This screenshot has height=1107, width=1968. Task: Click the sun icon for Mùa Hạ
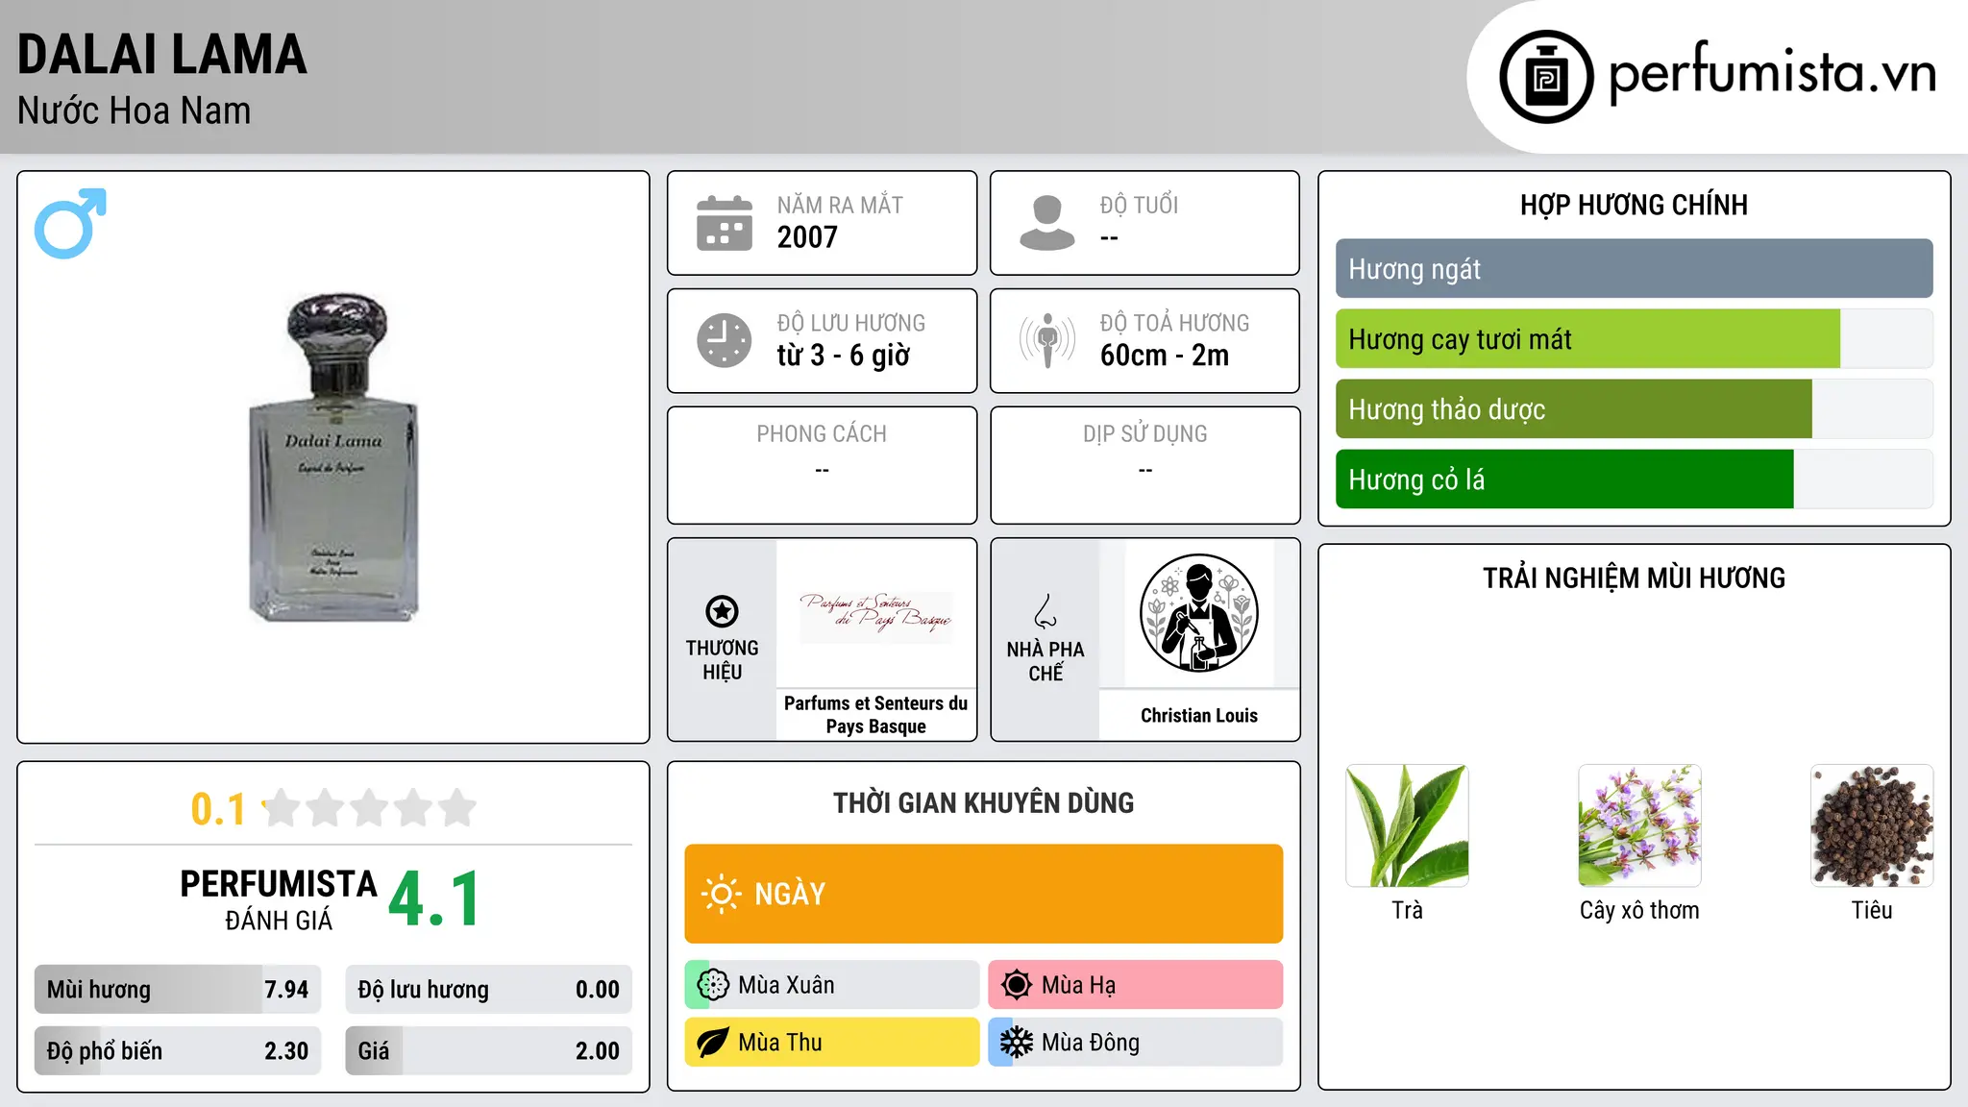[1017, 985]
